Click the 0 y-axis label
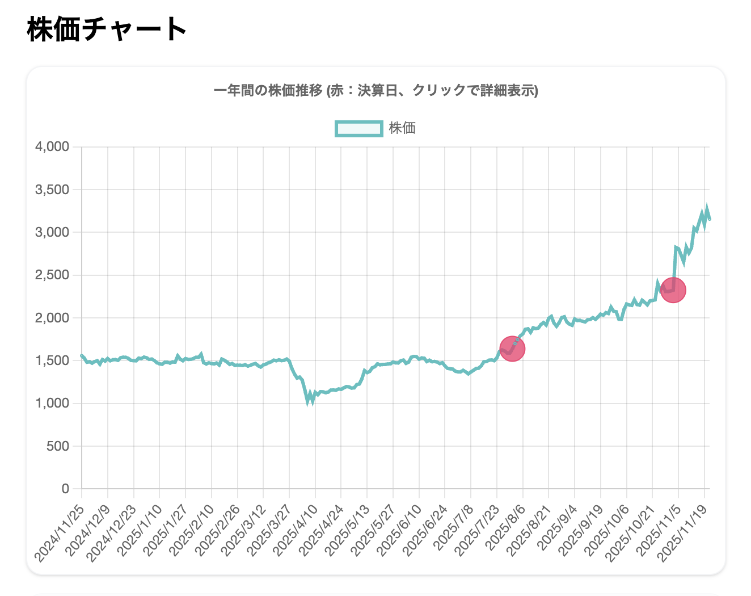 click(x=65, y=489)
